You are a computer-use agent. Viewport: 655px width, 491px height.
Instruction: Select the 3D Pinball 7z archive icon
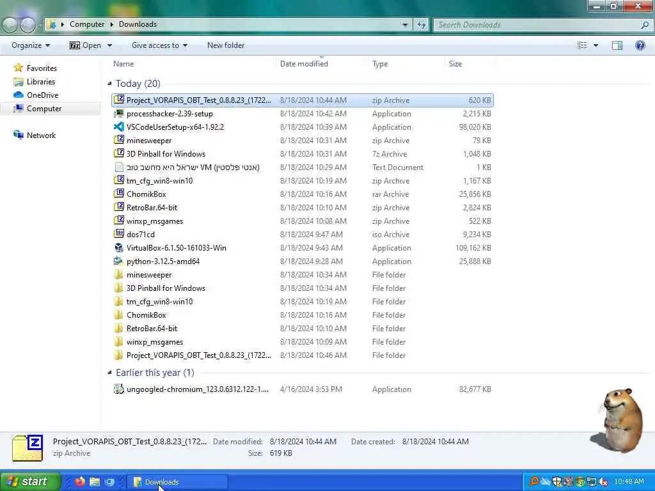119,153
